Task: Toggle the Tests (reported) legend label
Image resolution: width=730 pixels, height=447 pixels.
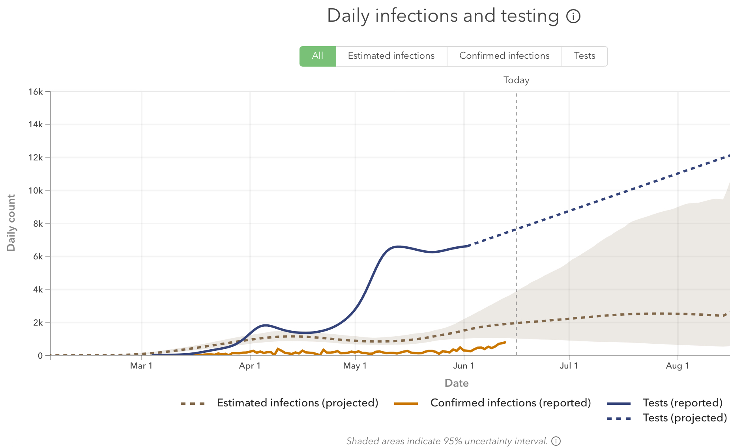Action: pos(683,403)
